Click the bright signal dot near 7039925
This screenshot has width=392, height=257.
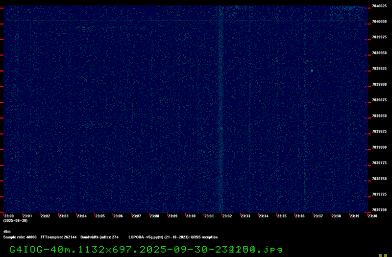(312, 71)
